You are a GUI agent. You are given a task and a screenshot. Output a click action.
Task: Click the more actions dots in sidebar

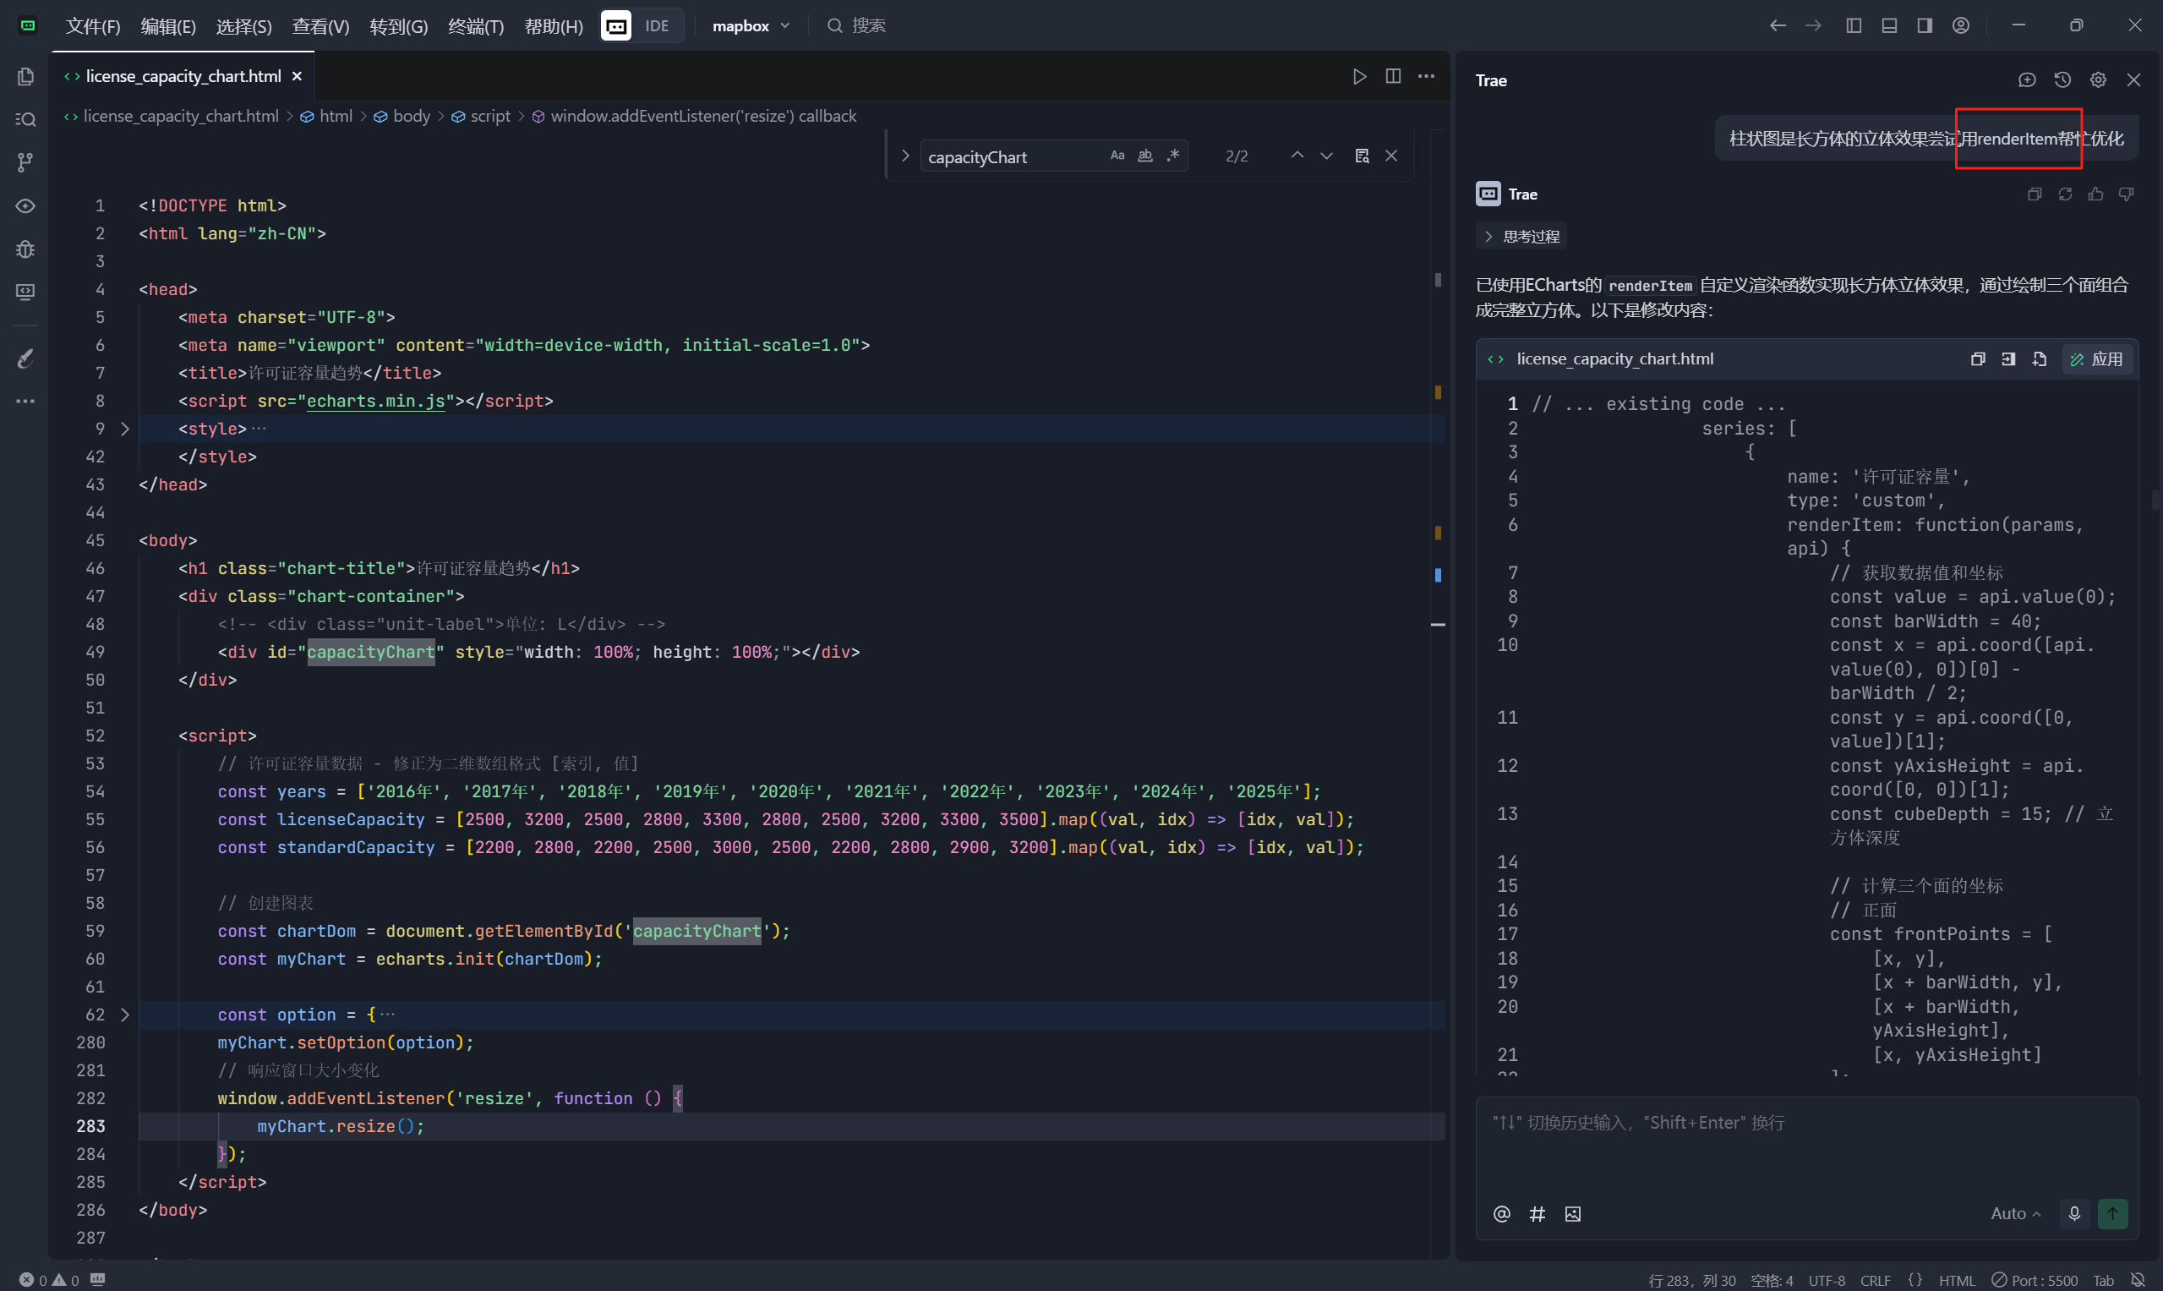pos(26,401)
